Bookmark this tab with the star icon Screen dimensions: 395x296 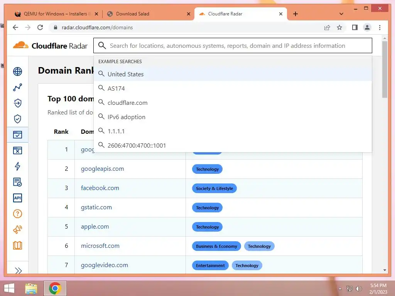click(339, 27)
